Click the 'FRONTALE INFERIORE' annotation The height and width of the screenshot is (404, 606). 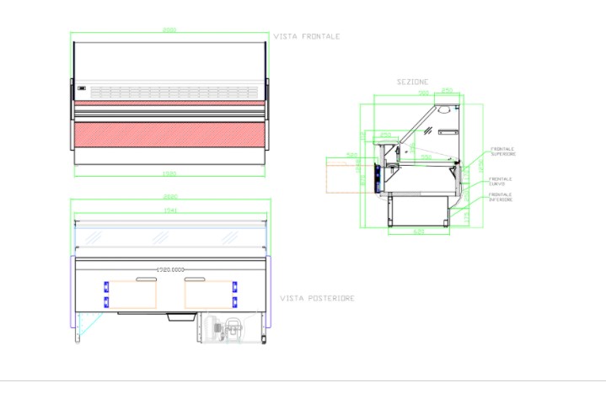click(501, 197)
